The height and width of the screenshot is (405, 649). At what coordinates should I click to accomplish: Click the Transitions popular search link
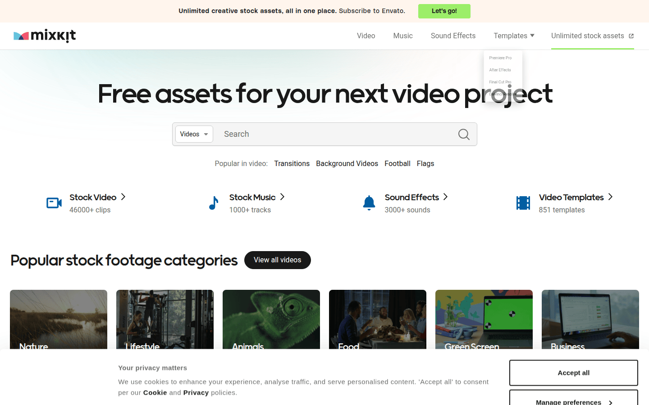click(292, 163)
